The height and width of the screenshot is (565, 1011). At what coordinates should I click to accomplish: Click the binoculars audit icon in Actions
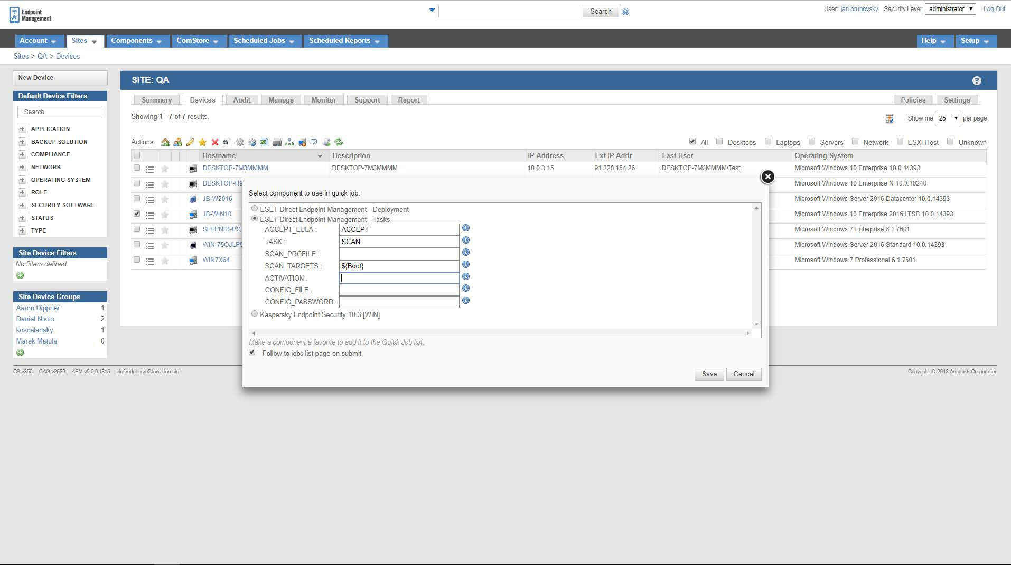coord(227,142)
